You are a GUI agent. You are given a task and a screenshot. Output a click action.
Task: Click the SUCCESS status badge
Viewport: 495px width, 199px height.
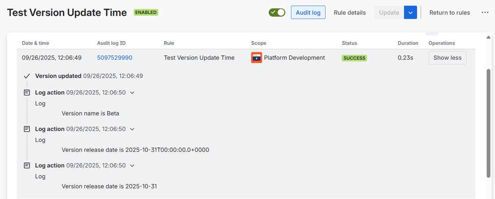354,58
